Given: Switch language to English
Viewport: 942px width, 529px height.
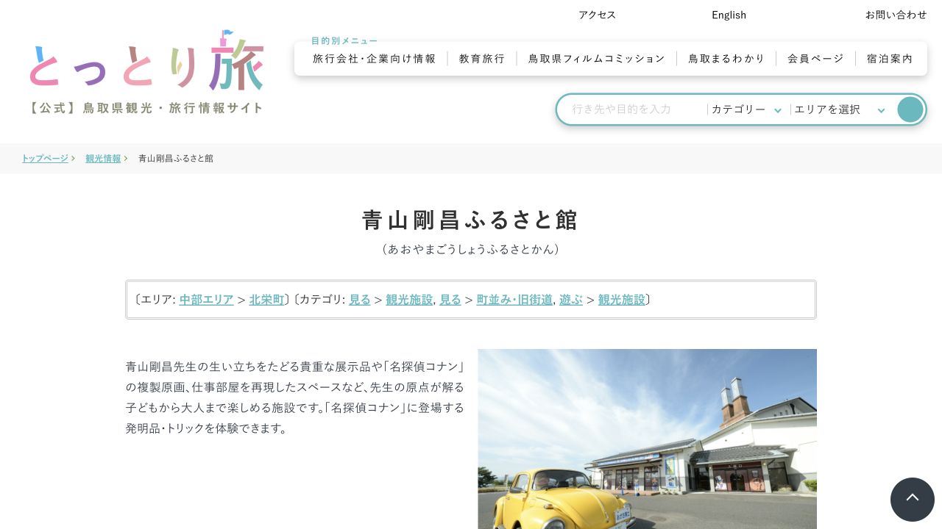Looking at the screenshot, I should [x=729, y=15].
